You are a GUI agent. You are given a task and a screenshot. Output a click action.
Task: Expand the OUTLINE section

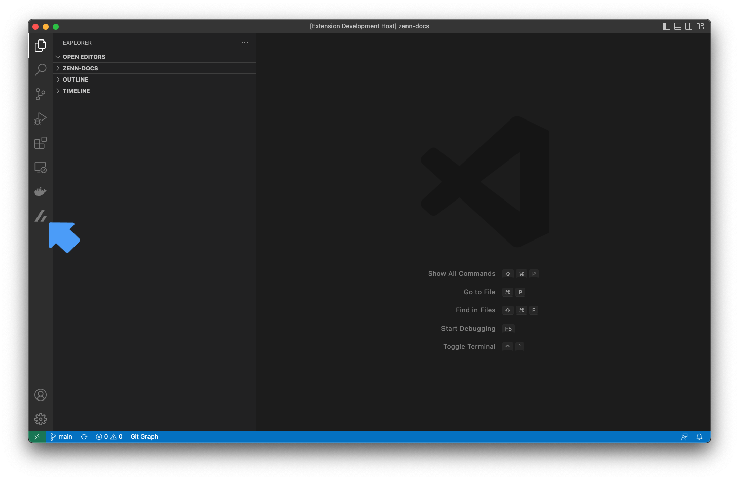[x=155, y=79]
